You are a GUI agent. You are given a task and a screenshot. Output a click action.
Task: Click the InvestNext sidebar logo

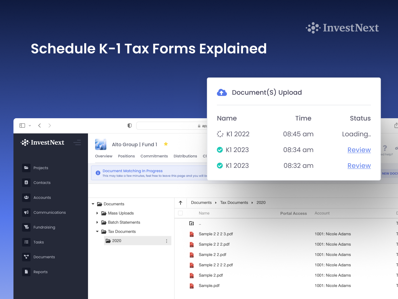[x=42, y=142]
